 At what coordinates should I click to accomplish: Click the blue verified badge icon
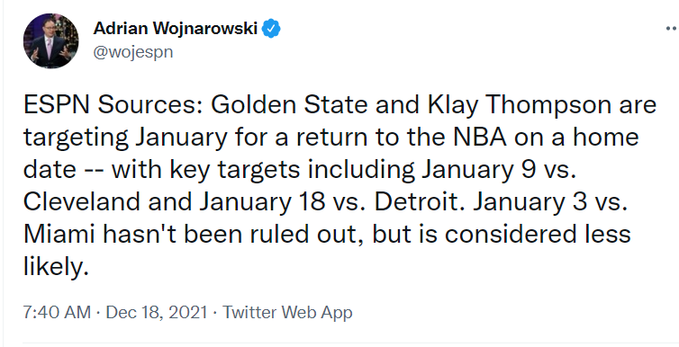pyautogui.click(x=272, y=29)
